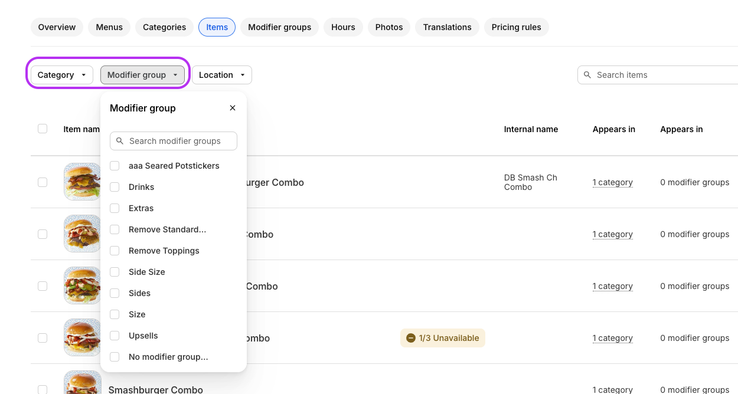Check the Remove Toppings filter checkbox
The width and height of the screenshot is (738, 394).
click(x=115, y=251)
